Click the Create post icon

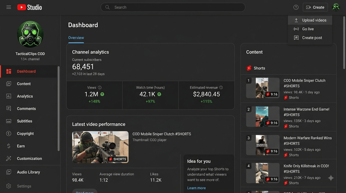click(296, 38)
